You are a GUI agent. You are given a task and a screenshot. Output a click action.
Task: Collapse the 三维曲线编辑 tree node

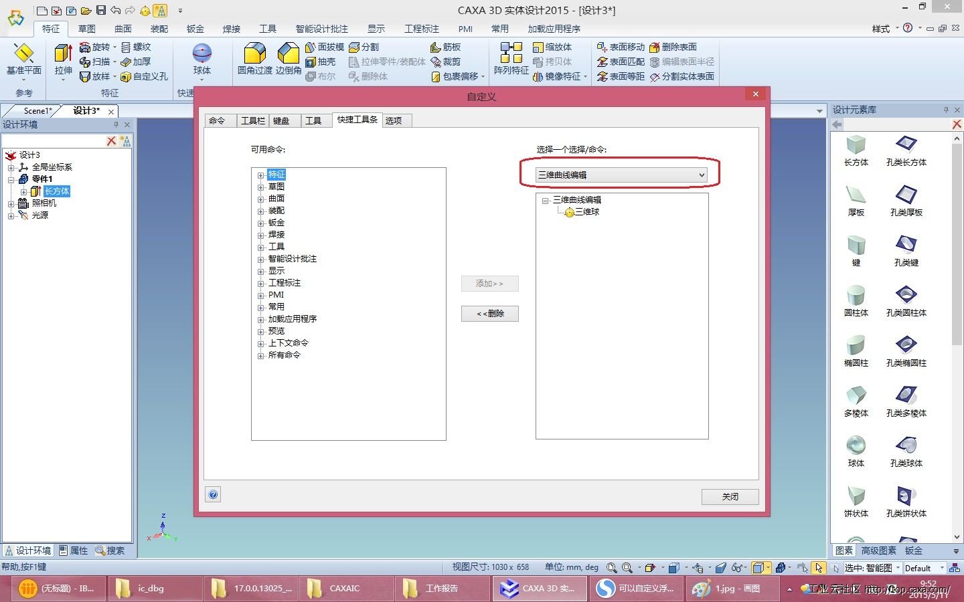tap(546, 200)
